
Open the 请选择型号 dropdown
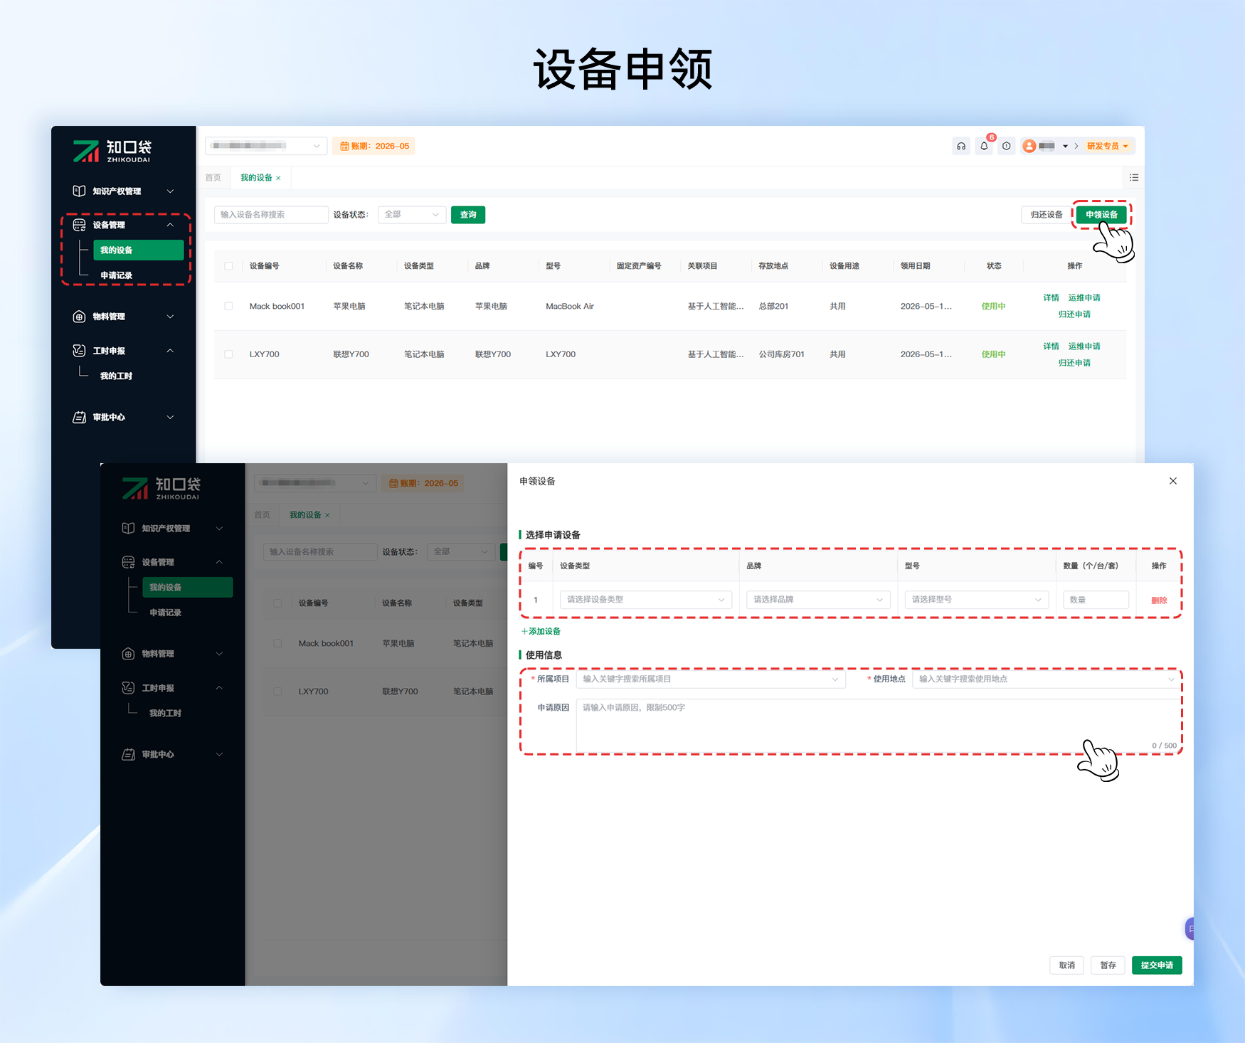(x=977, y=600)
